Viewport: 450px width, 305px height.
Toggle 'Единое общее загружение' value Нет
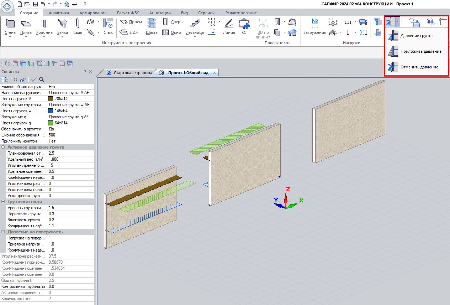(52, 87)
